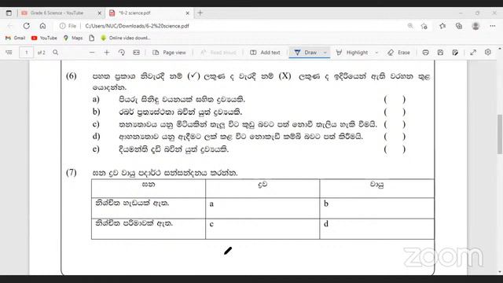Click the answer bracket for statement c)
The width and height of the screenshot is (503, 283).
[395, 124]
